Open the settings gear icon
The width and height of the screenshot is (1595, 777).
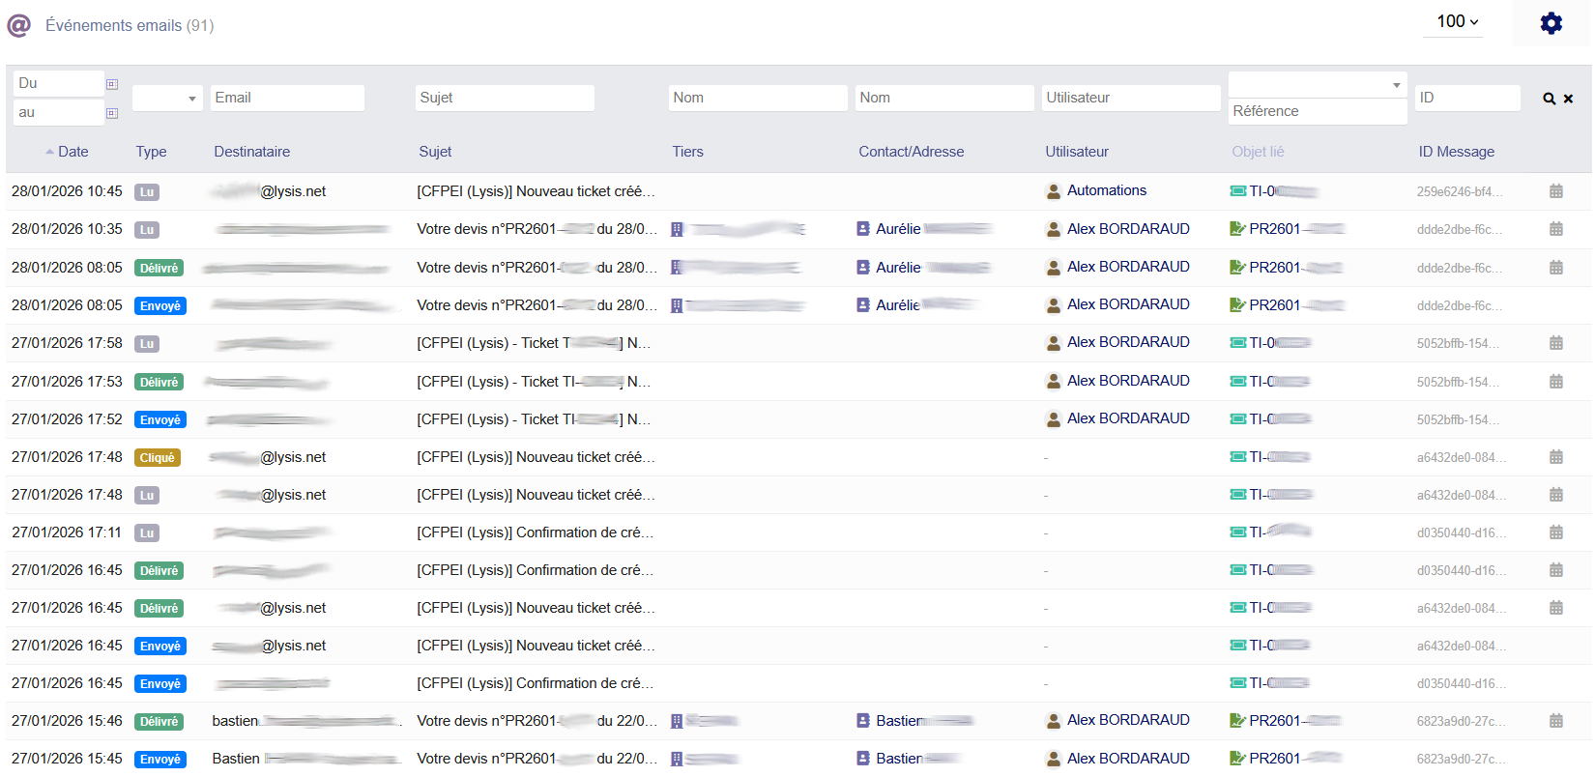(1551, 23)
